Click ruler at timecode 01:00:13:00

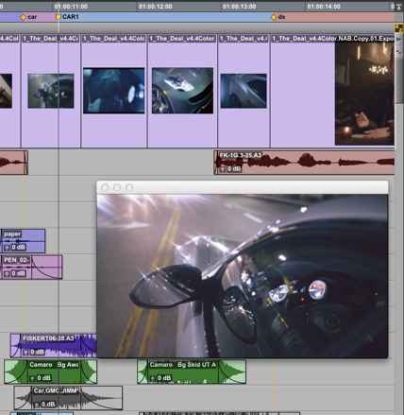[x=240, y=7]
